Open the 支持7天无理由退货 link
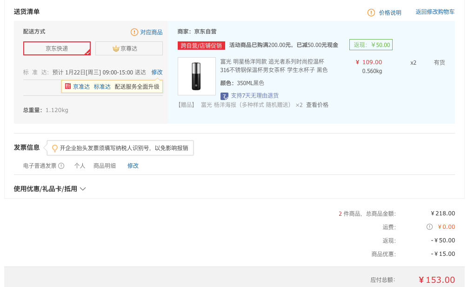The height and width of the screenshot is (287, 468). coord(254,95)
